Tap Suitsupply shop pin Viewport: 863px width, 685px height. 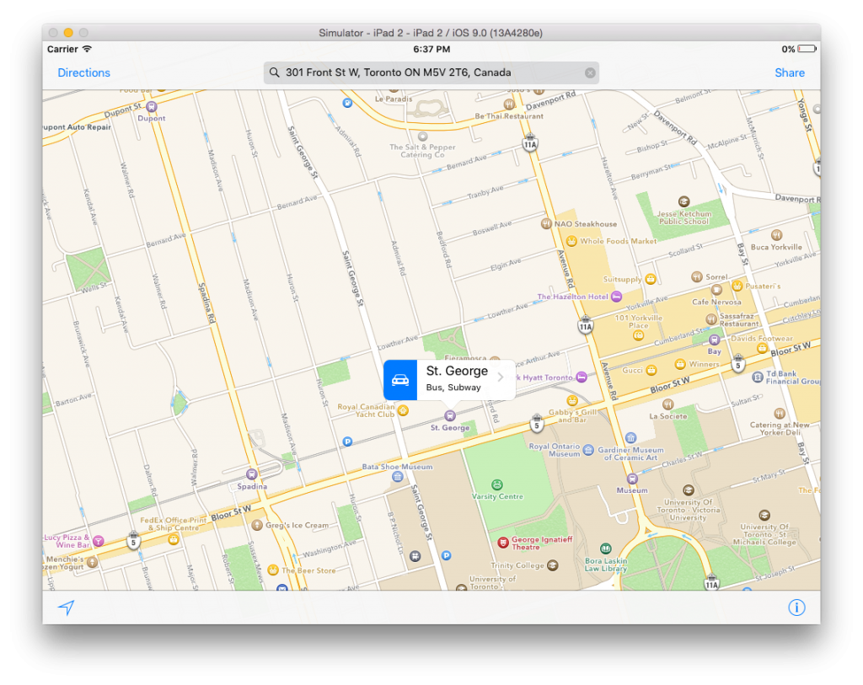[651, 279]
